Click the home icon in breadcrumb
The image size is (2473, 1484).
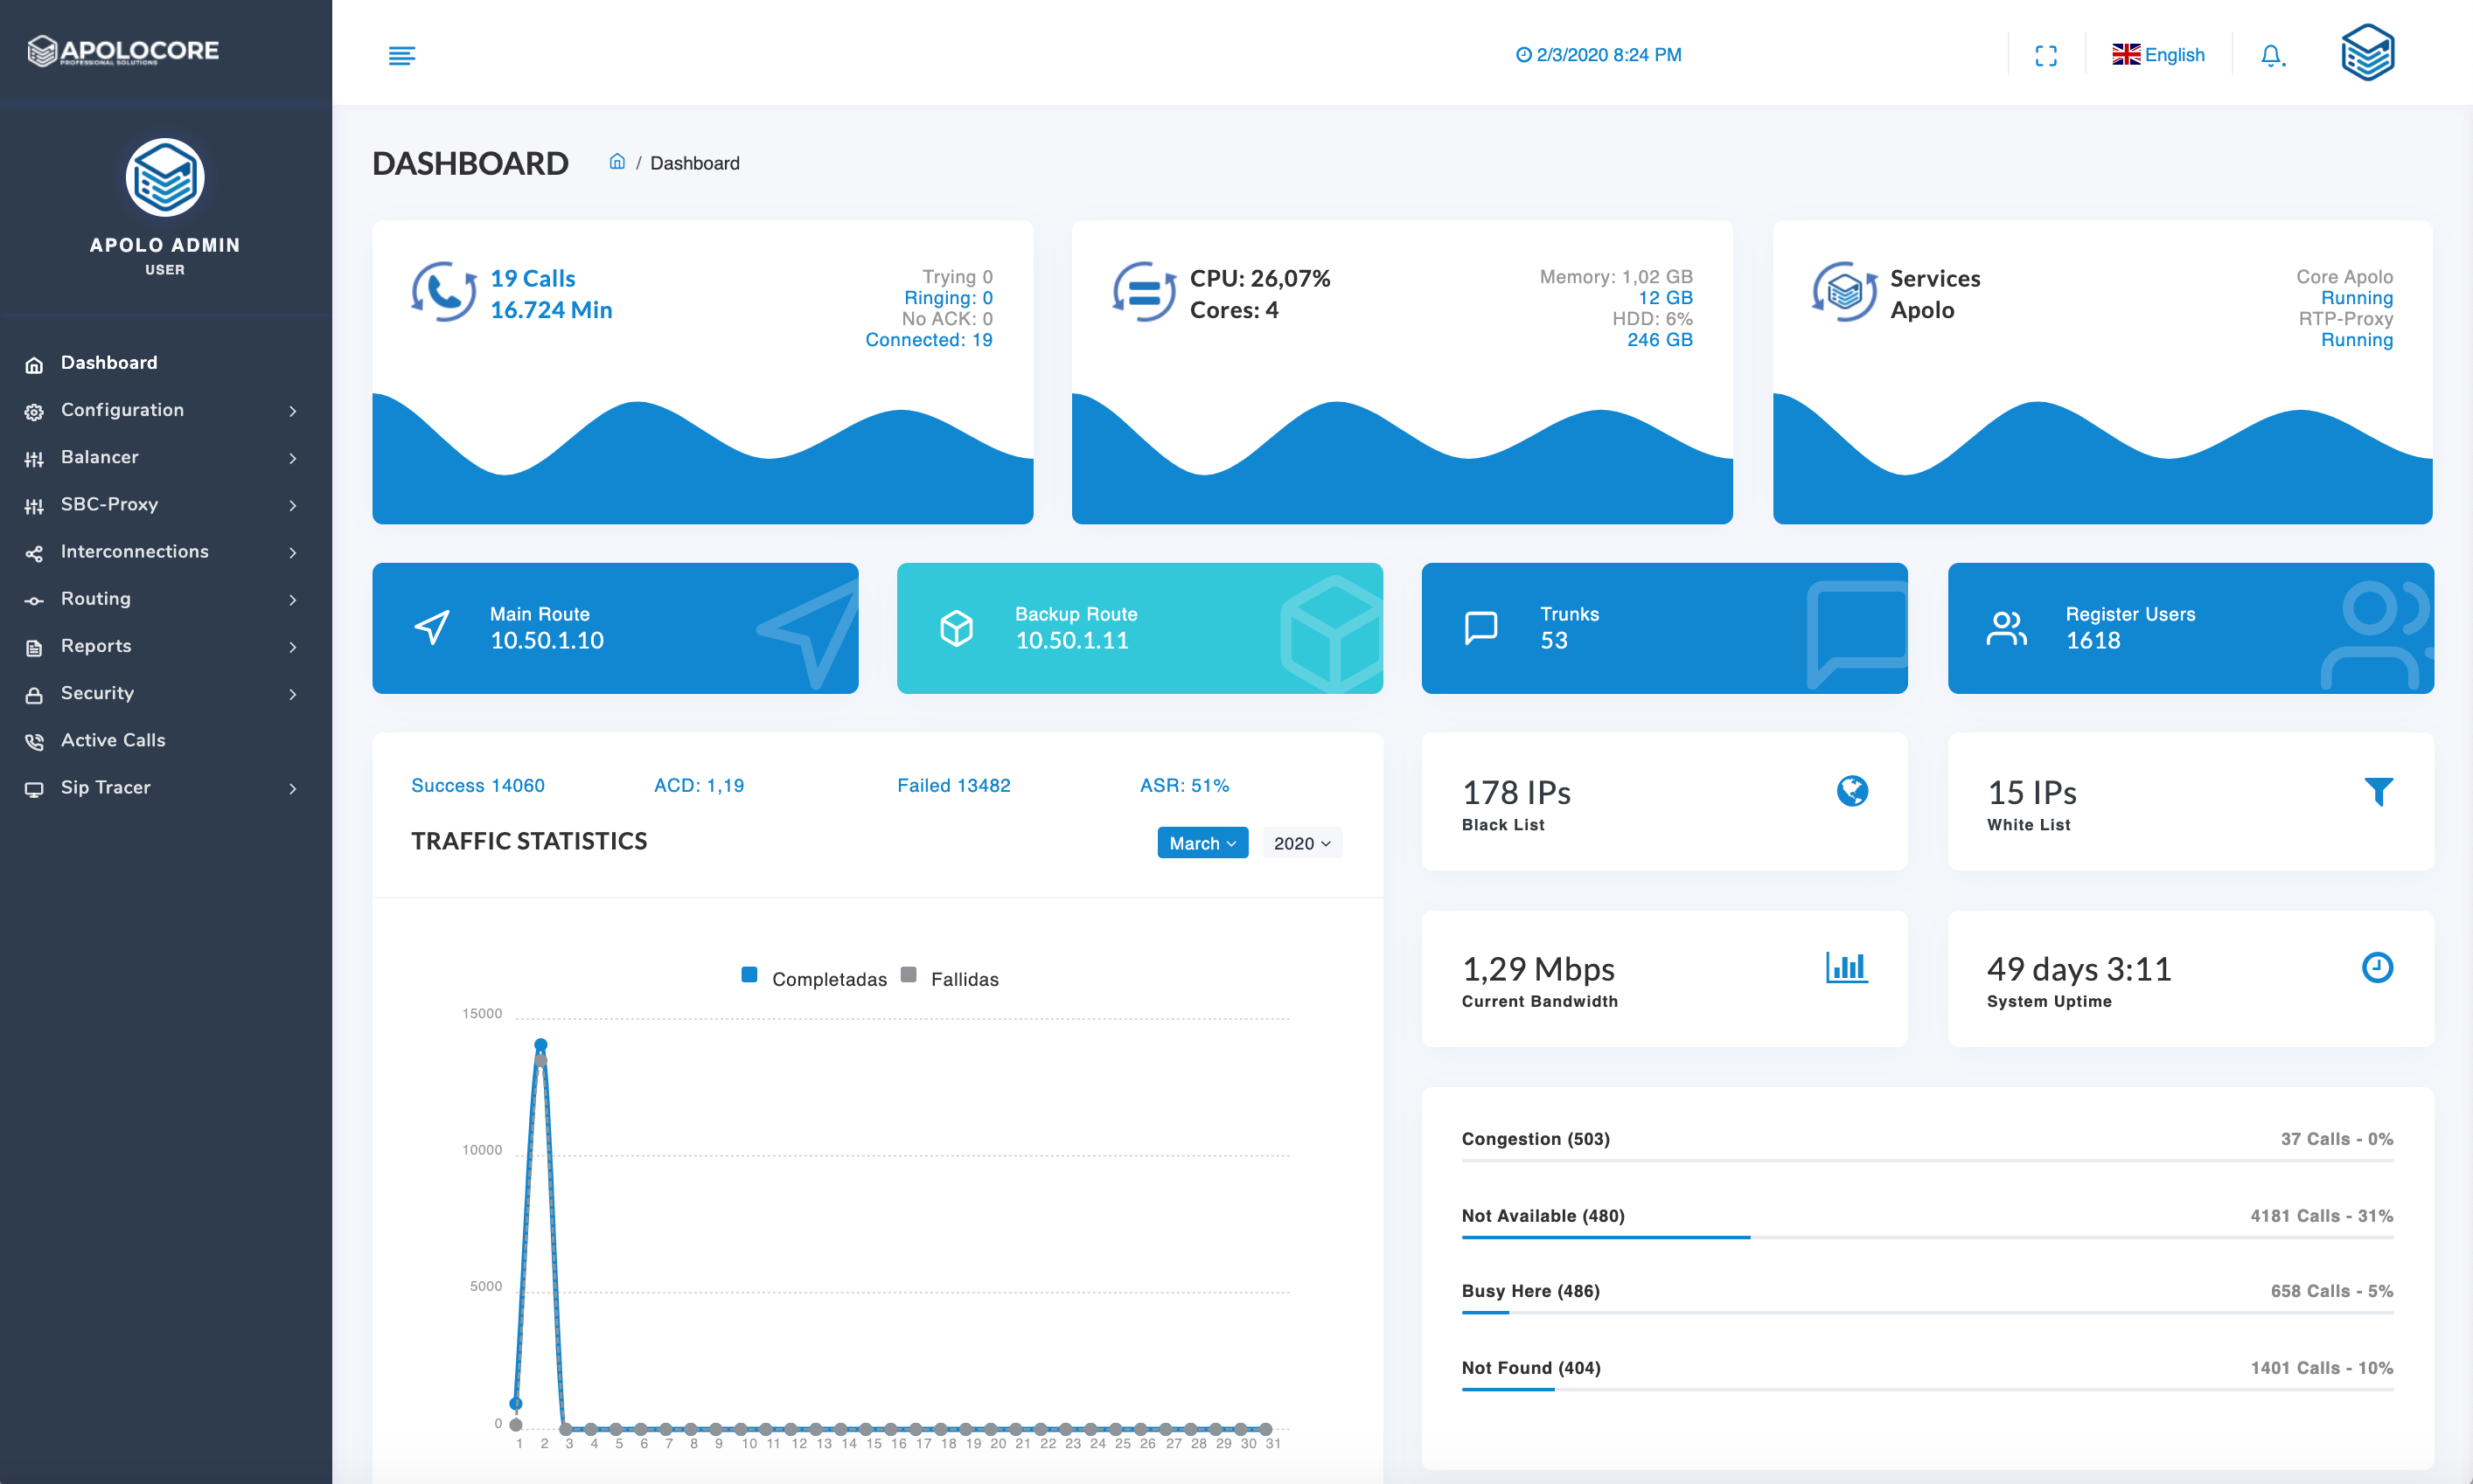[617, 162]
